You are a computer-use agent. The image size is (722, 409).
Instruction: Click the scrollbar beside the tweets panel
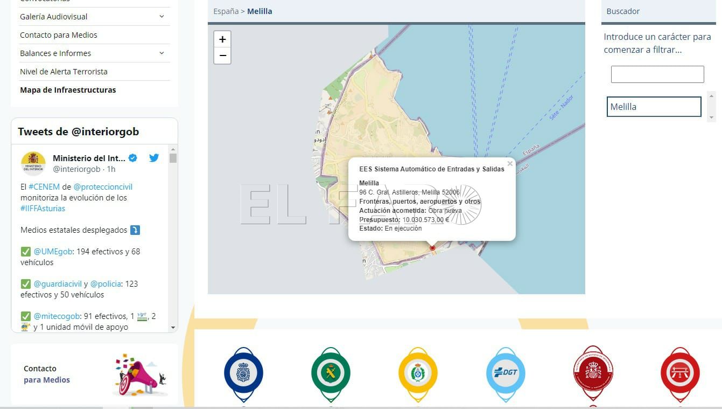coord(173,158)
